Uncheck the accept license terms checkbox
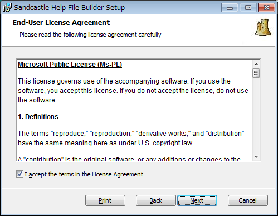The height and width of the screenshot is (216, 278). click(x=19, y=174)
